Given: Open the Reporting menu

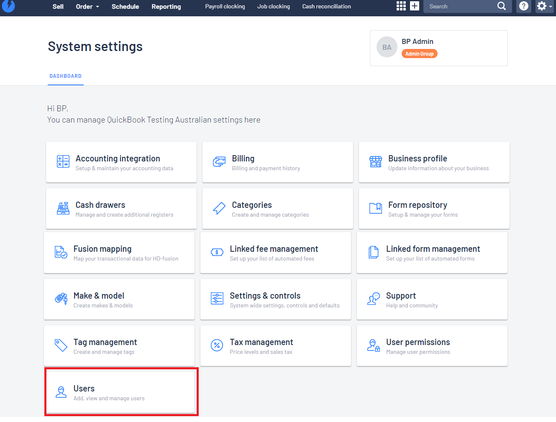Looking at the screenshot, I should (x=166, y=6).
